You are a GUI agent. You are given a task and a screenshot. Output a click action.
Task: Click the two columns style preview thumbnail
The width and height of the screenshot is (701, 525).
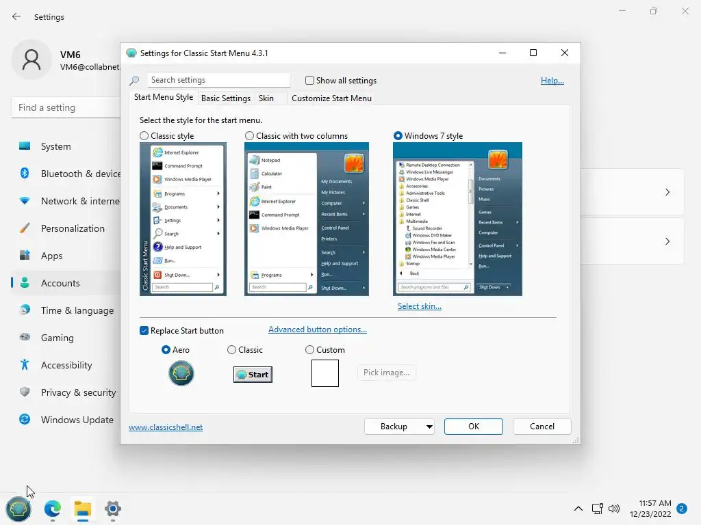pyautogui.click(x=307, y=219)
